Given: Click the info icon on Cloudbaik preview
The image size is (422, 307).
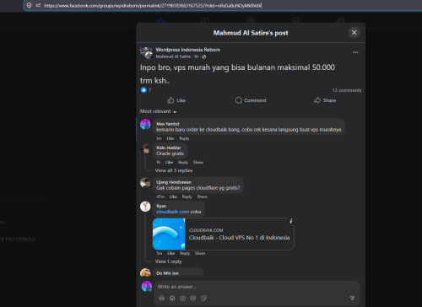Looking at the screenshot, I should pyautogui.click(x=291, y=221).
